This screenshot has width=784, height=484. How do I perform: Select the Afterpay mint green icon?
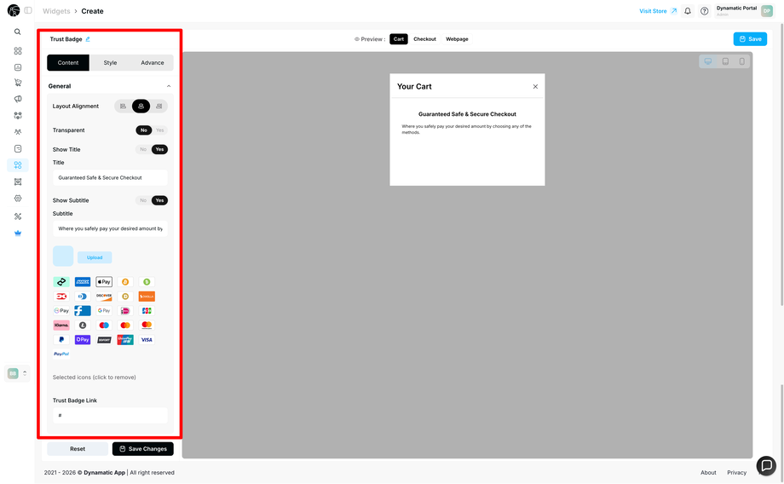coord(61,282)
